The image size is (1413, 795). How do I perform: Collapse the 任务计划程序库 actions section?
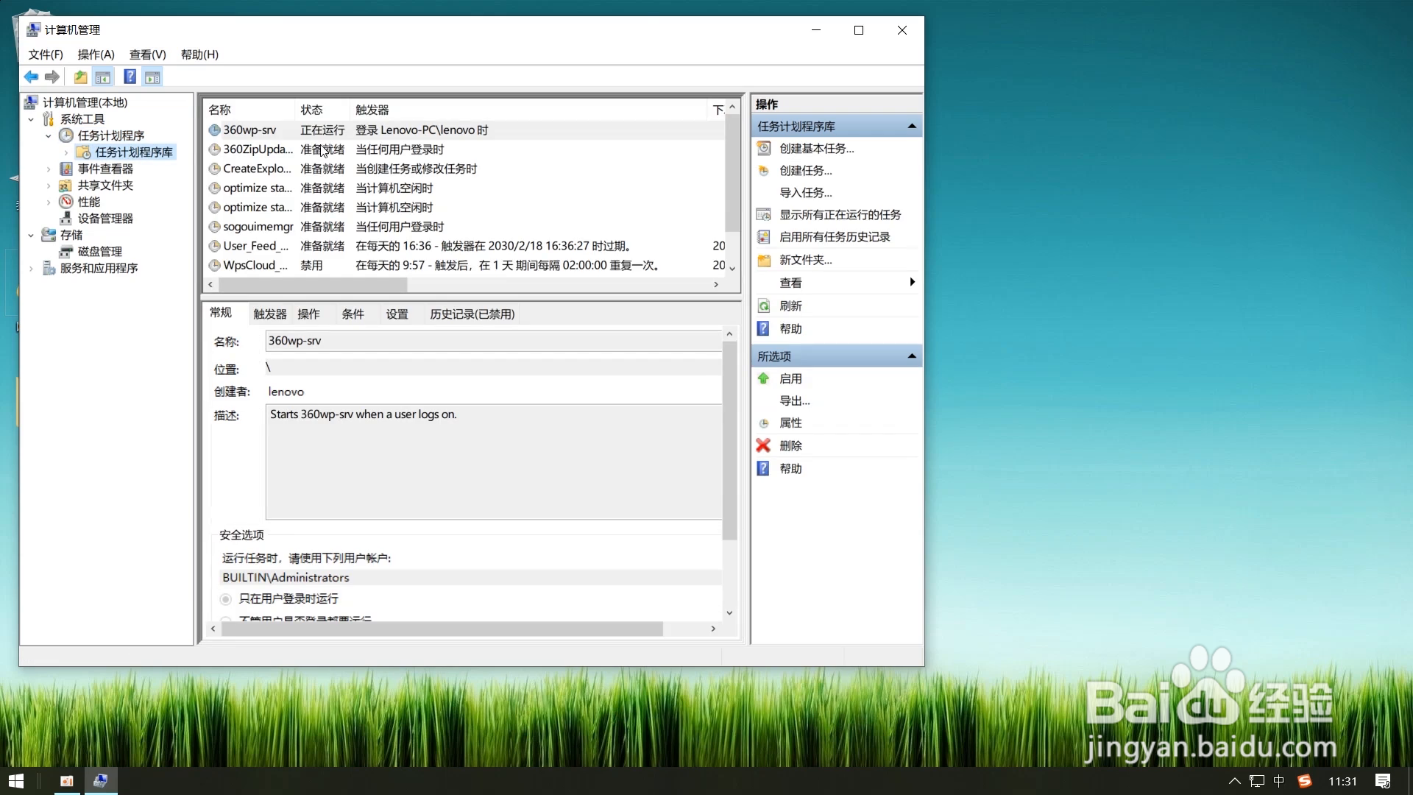coord(912,127)
